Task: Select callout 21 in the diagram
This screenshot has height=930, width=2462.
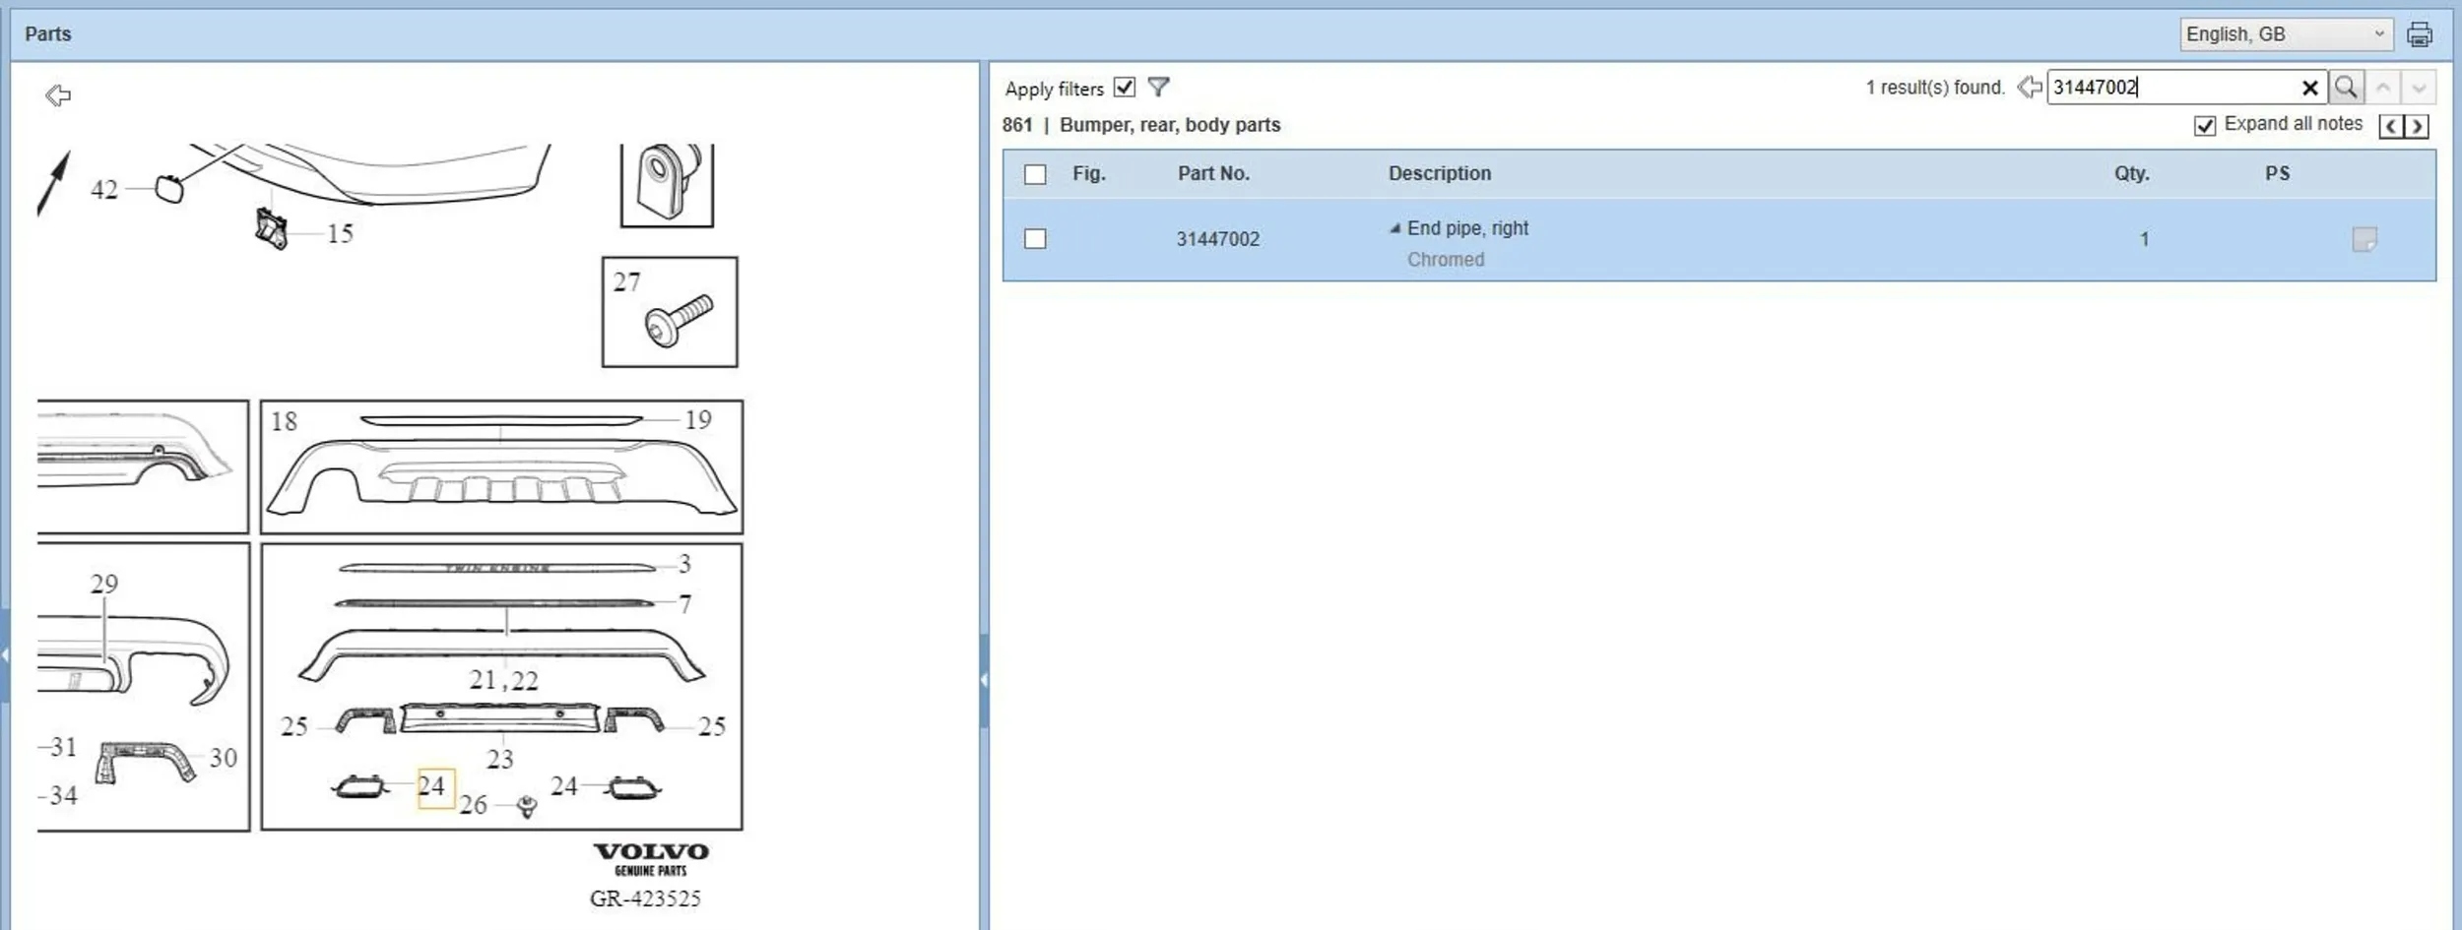Action: point(483,680)
